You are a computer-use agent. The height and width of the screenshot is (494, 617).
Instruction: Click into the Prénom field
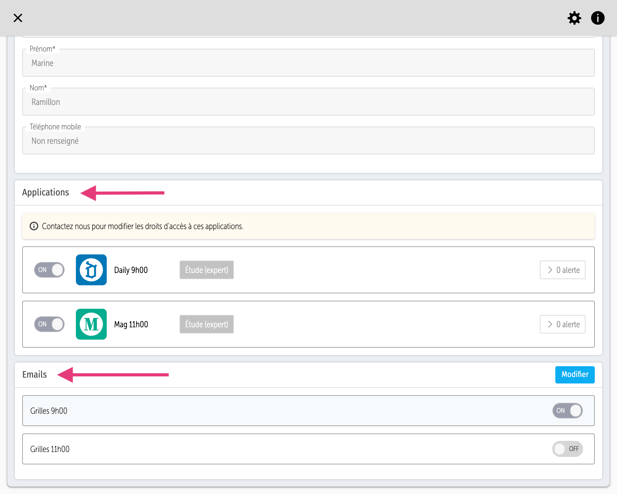(x=308, y=63)
